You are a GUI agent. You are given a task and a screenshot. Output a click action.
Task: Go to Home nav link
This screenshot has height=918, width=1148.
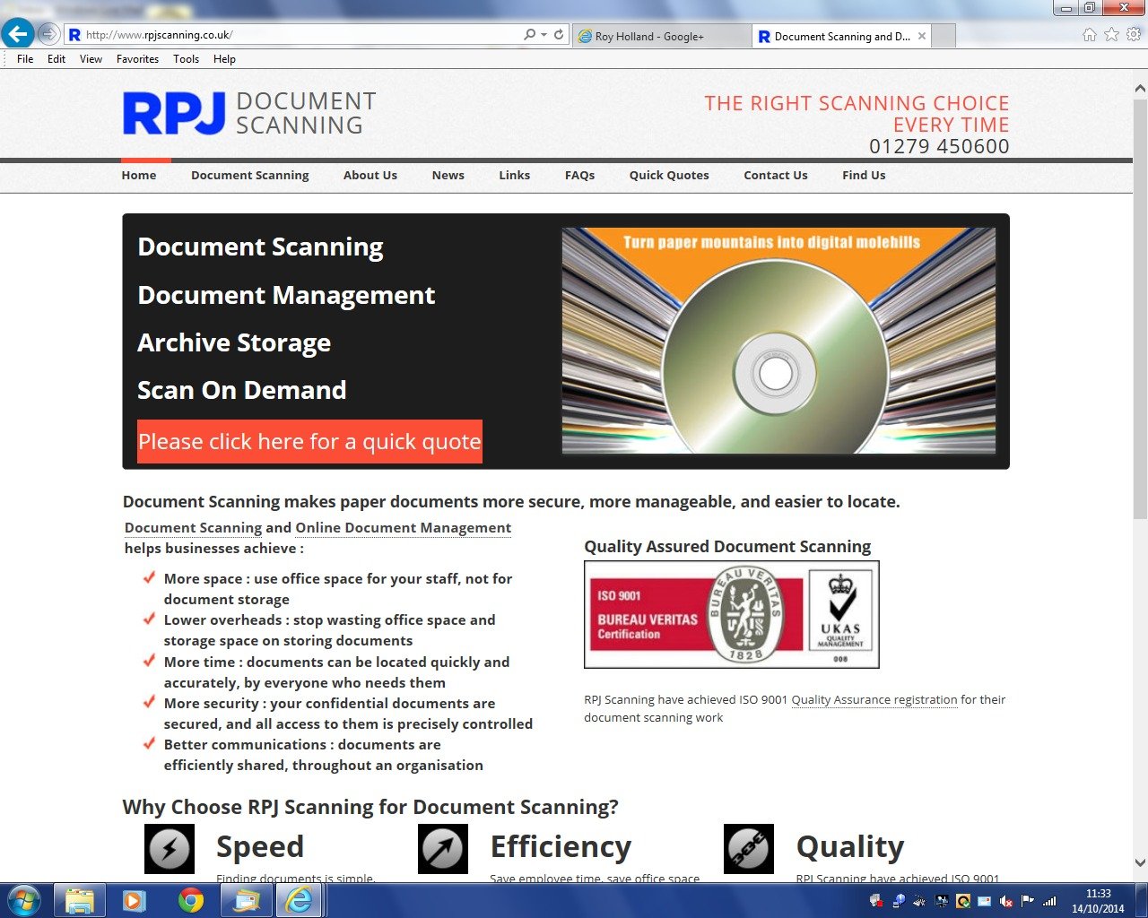(139, 175)
